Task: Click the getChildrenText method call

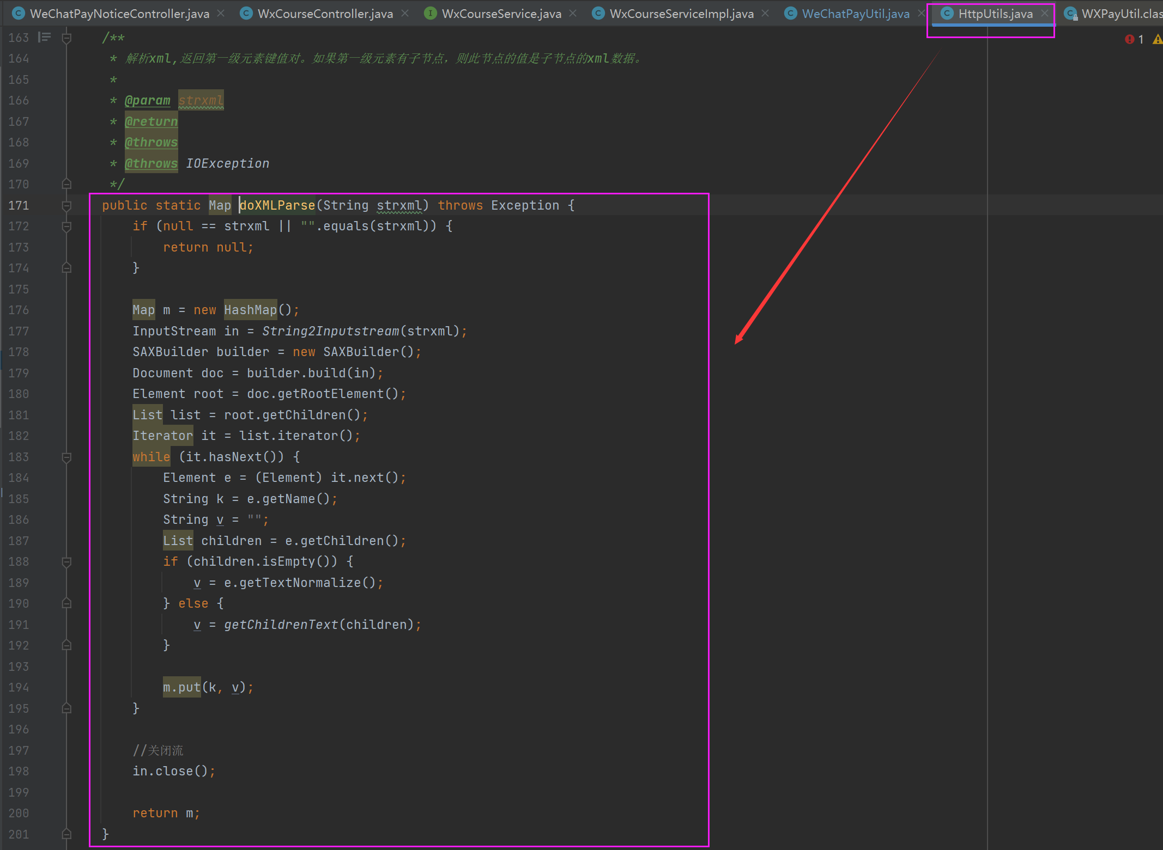Action: point(281,625)
